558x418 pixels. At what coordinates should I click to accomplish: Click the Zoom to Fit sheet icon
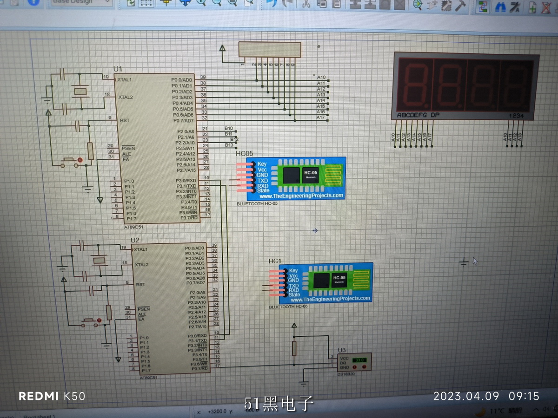(x=233, y=3)
